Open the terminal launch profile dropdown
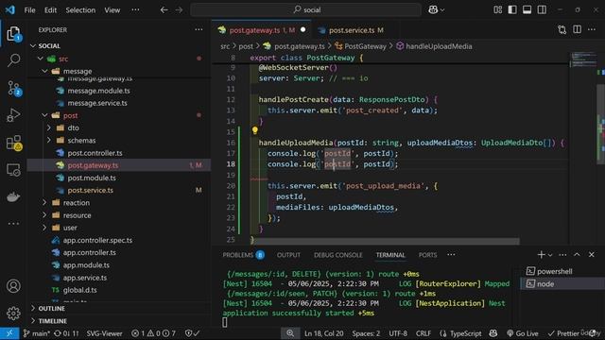 (x=550, y=255)
